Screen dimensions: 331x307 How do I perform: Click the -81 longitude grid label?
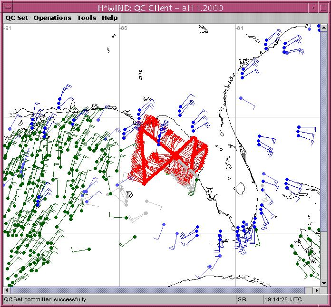pyautogui.click(x=240, y=29)
